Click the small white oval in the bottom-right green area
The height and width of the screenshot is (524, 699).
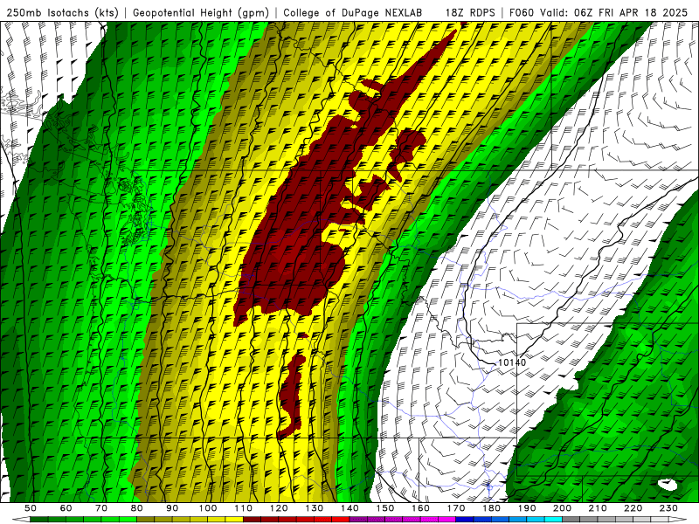click(668, 485)
